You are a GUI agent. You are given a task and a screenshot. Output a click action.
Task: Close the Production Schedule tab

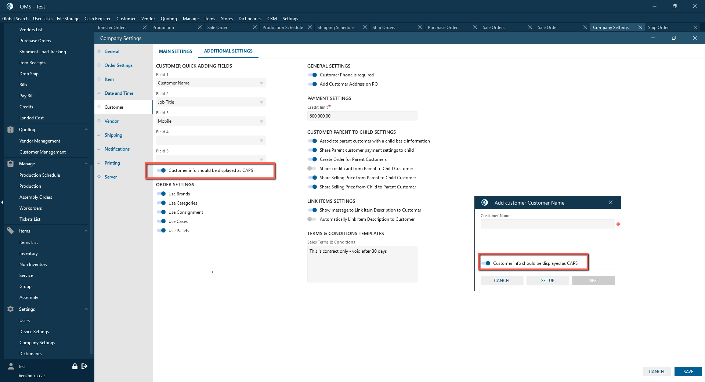310,27
